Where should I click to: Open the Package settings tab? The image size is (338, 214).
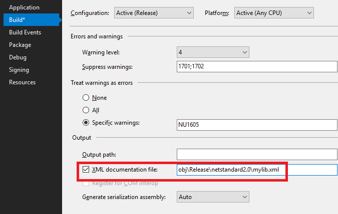coord(20,45)
